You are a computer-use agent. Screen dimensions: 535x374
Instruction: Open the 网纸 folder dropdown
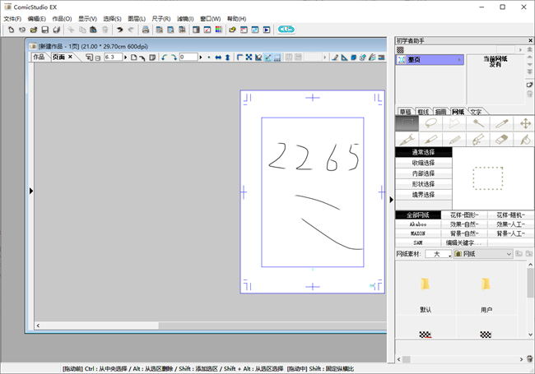509,255
